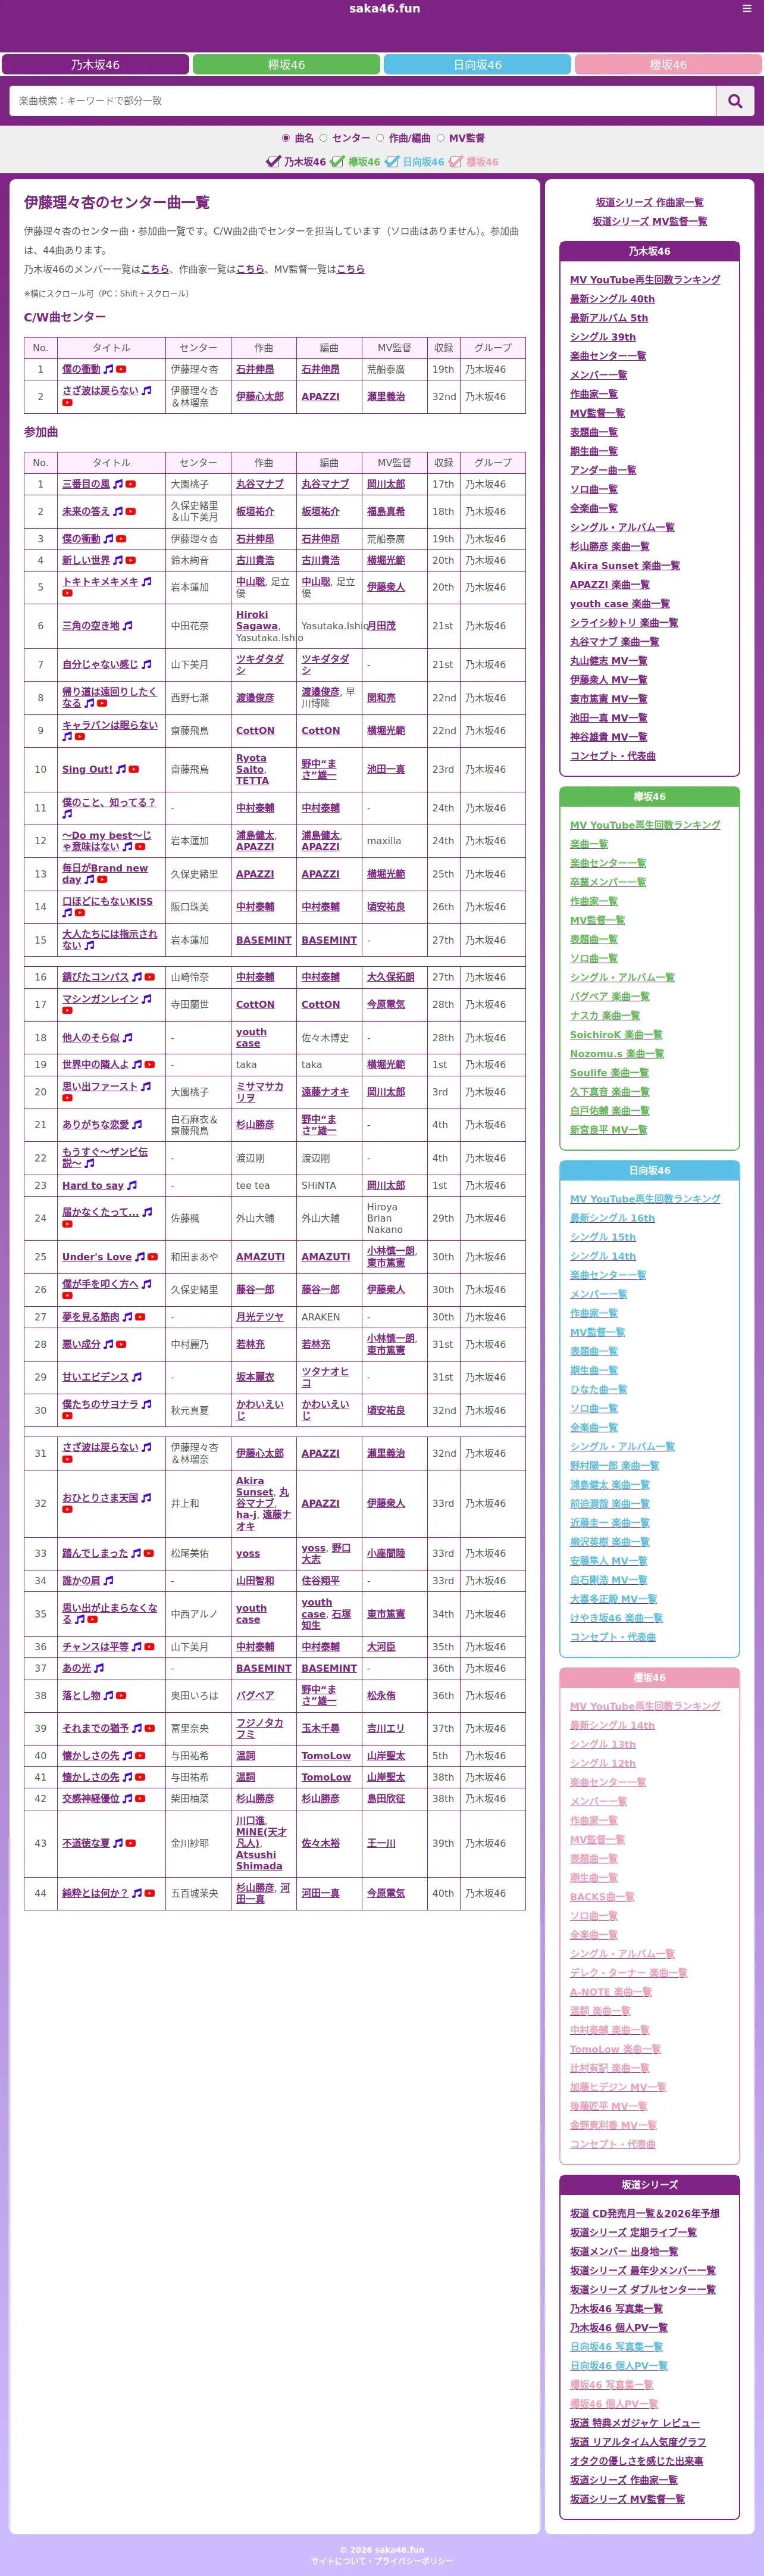Select the 作曲/編曲 radio button
This screenshot has width=764, height=2576.
(379, 138)
